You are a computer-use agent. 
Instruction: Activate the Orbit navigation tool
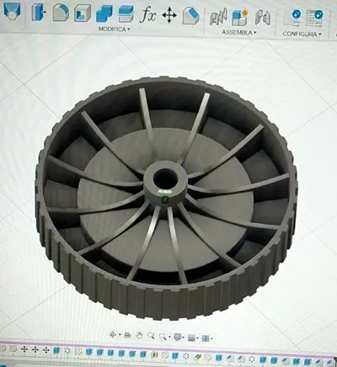pyautogui.click(x=113, y=334)
